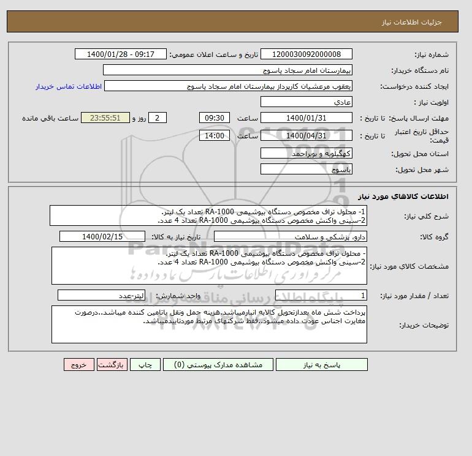This screenshot has height=456, width=472.
Task: Click the ساعت باقی مانده label
Action: tap(50, 118)
